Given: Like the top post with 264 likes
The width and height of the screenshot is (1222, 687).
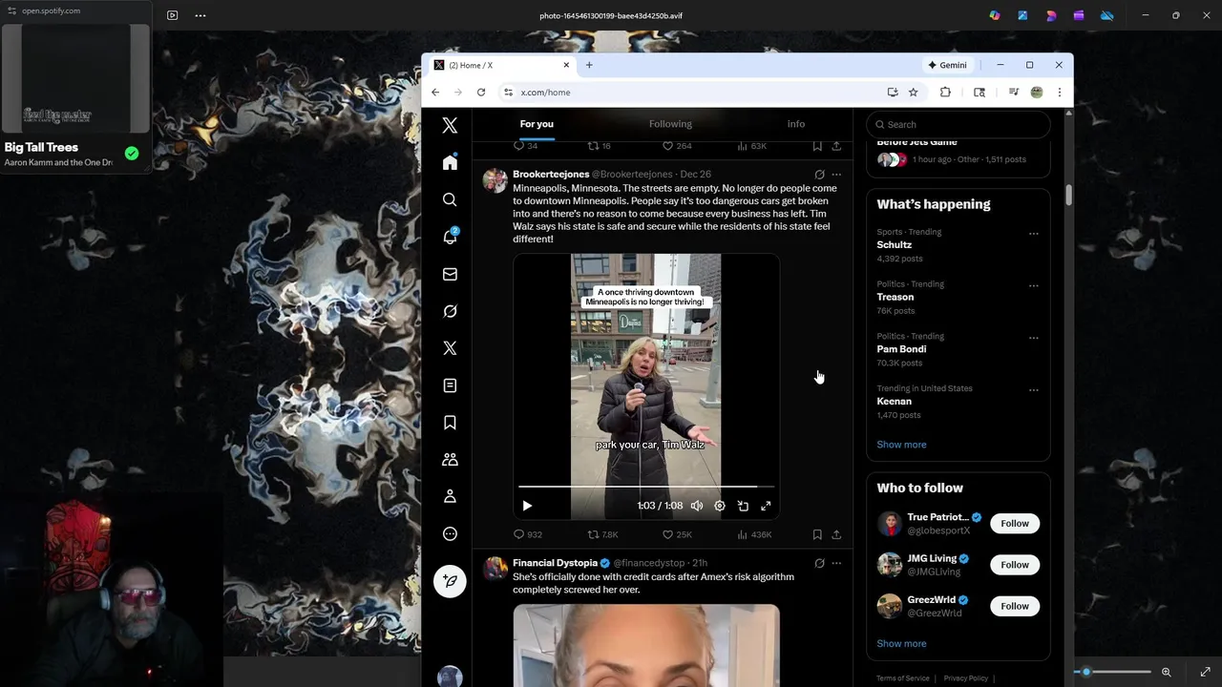Looking at the screenshot, I should pyautogui.click(x=677, y=146).
